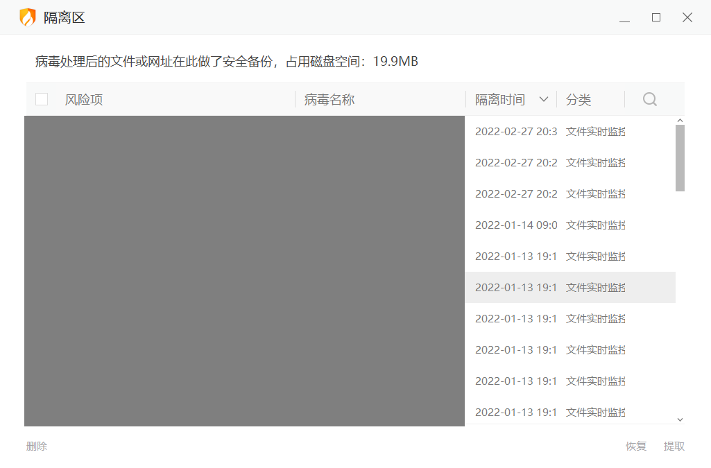Click the 分类 column header

click(x=579, y=99)
